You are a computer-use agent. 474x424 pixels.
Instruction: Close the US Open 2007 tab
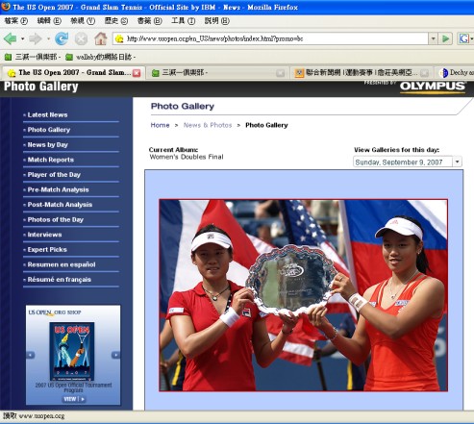tap(137, 73)
